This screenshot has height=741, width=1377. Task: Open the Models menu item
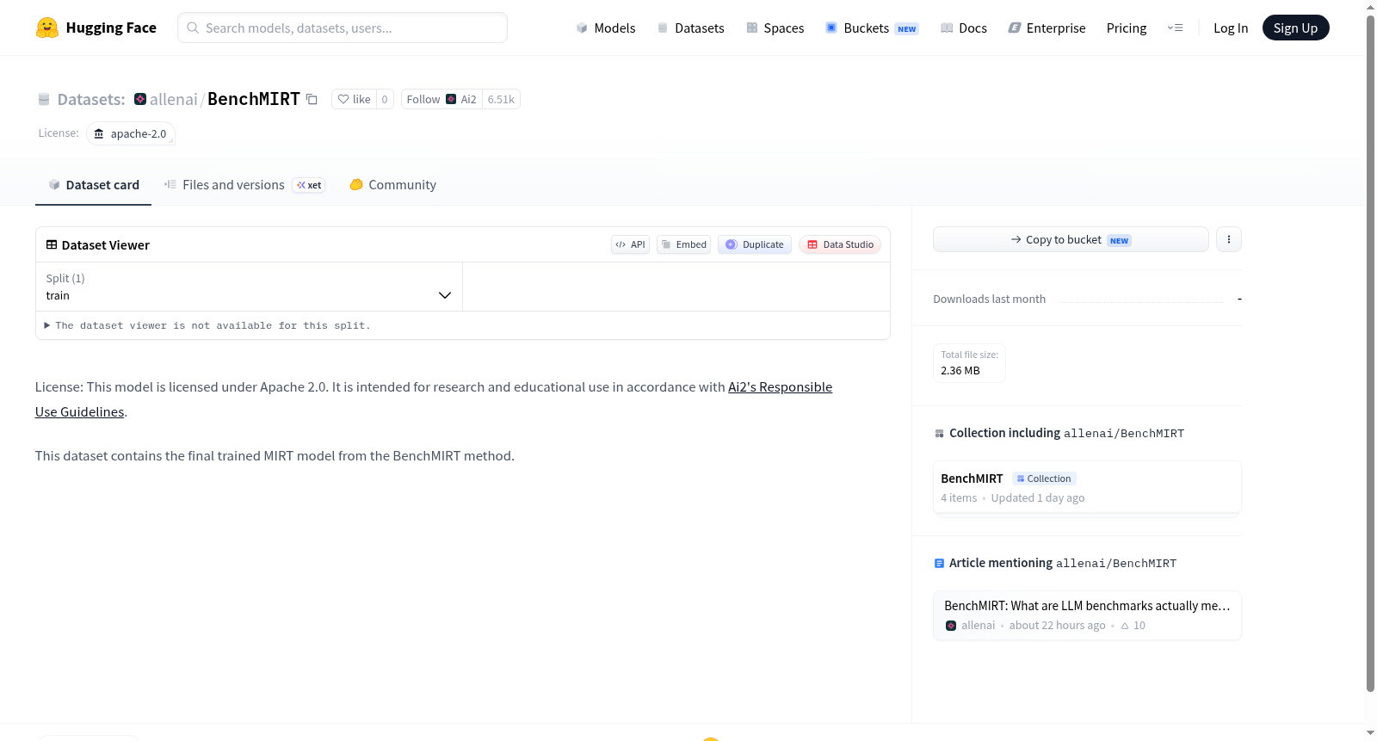pyautogui.click(x=606, y=28)
